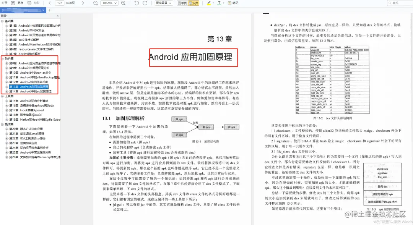
Task: Open 第20章 静态方式逆向应用
Action: click(26, 129)
